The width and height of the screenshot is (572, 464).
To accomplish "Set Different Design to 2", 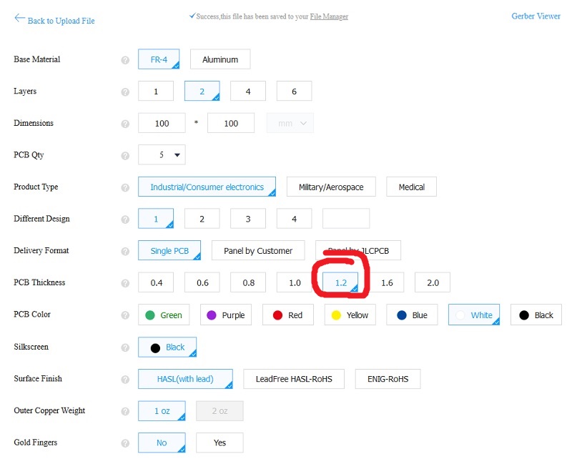I will (202, 219).
